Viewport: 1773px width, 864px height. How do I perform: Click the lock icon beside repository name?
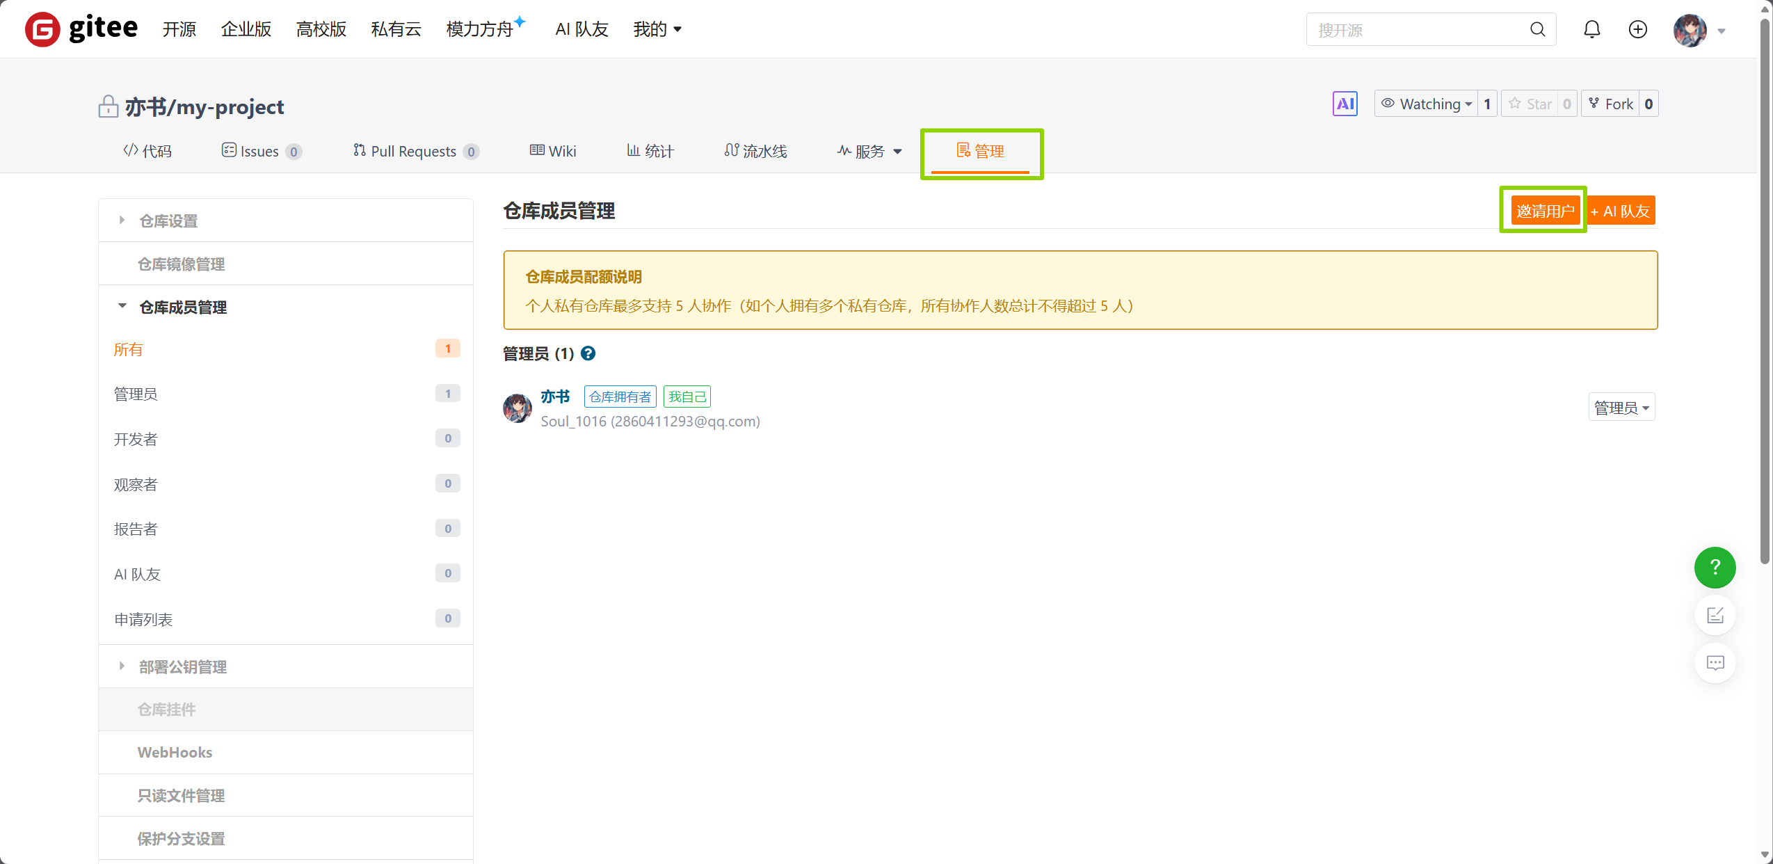click(108, 106)
